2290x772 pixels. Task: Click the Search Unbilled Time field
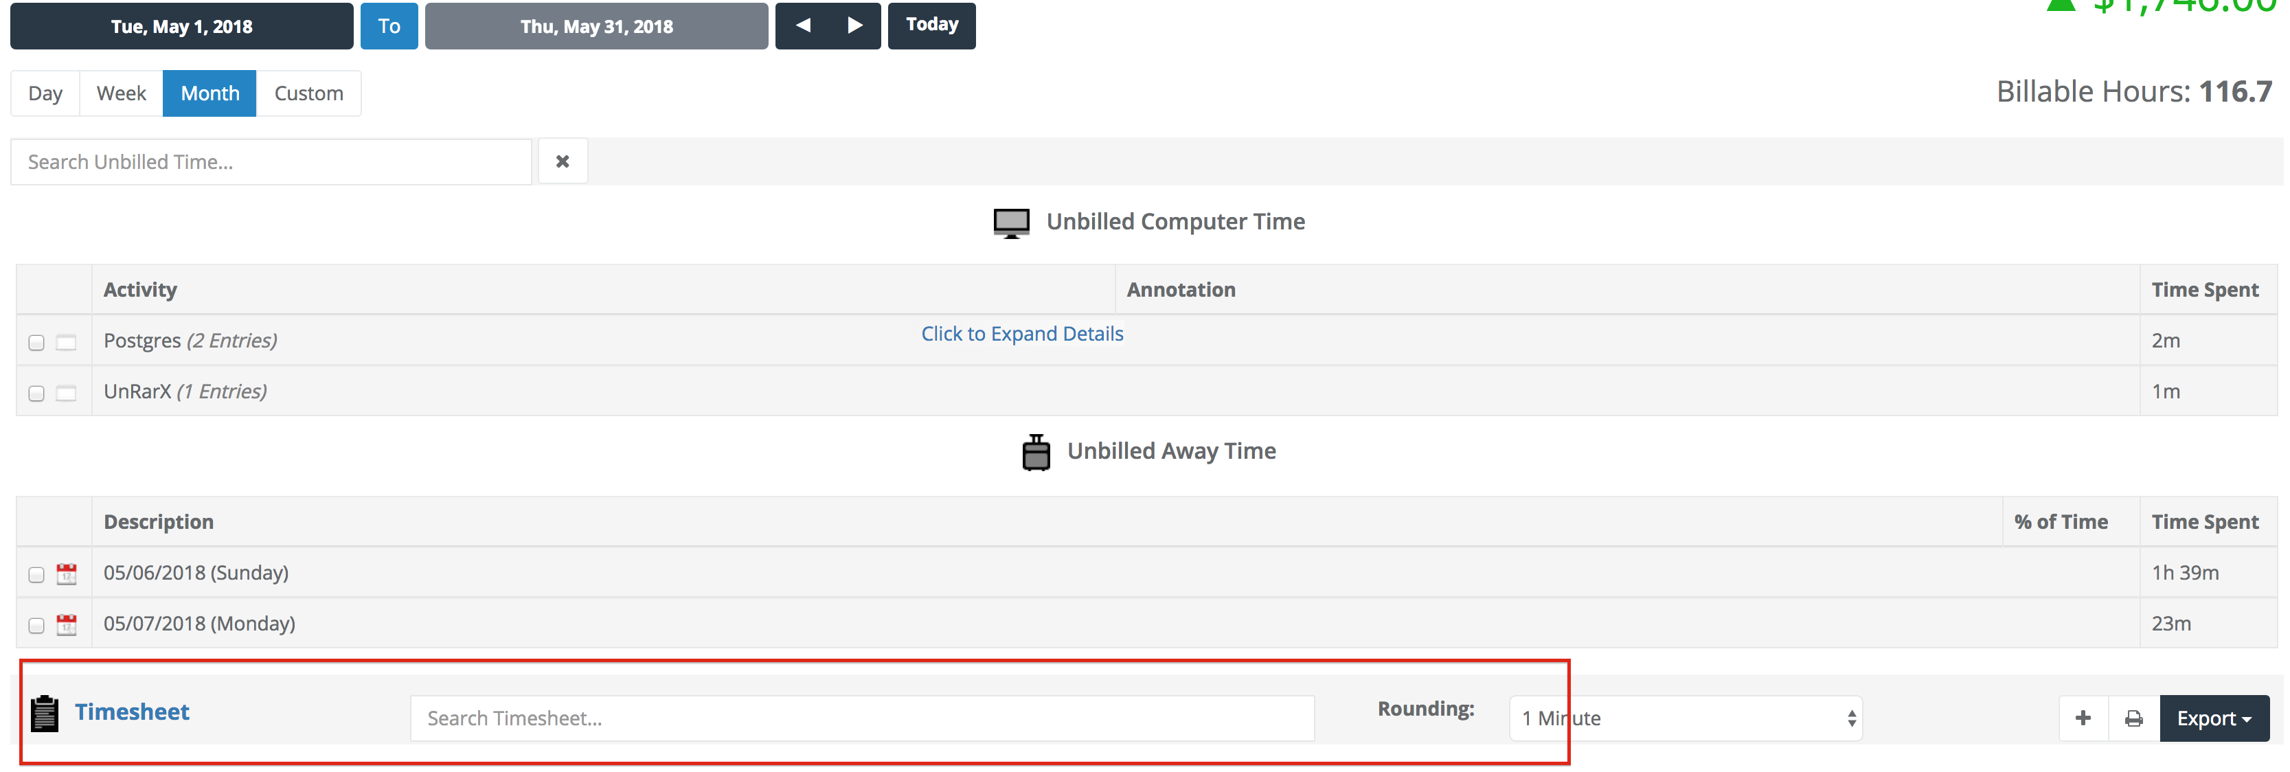click(270, 162)
